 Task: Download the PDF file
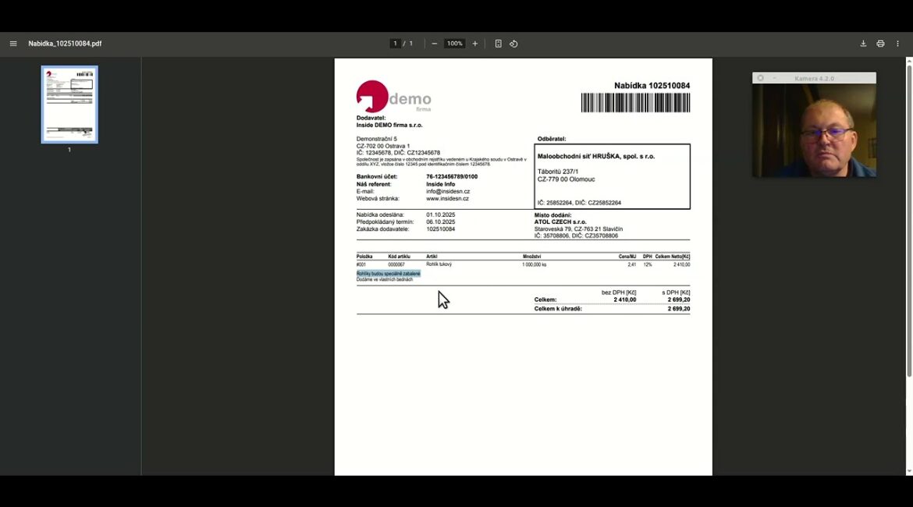click(x=863, y=44)
